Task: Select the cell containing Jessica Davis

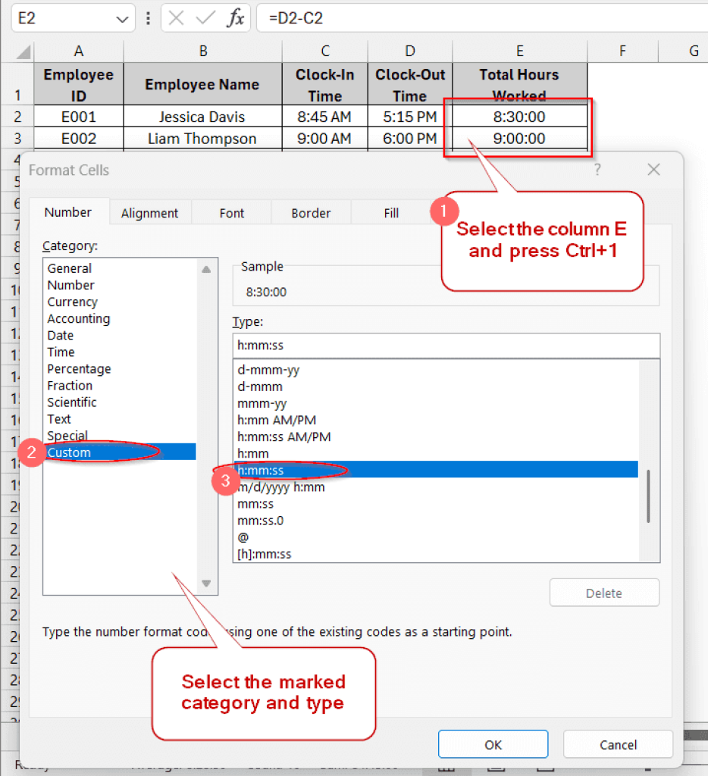Action: coord(202,117)
